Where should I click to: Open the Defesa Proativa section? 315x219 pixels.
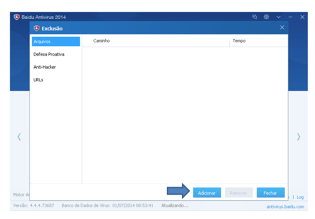[x=49, y=54]
